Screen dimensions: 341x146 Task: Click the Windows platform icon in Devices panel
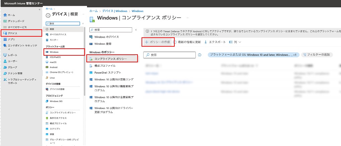point(47,52)
